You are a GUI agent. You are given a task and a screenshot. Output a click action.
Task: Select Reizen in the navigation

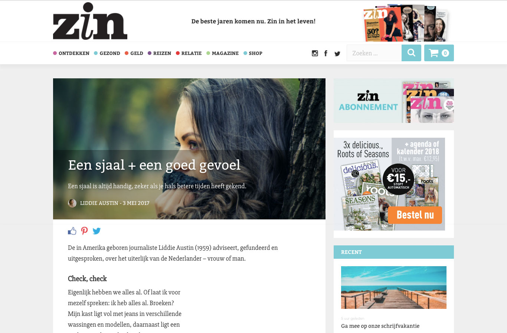(x=160, y=53)
